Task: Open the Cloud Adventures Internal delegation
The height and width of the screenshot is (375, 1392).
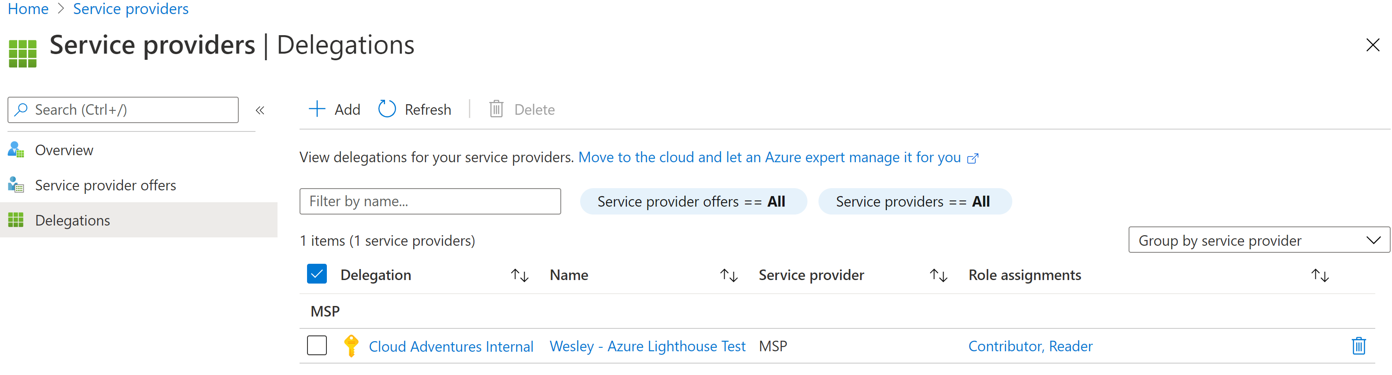Action: click(x=451, y=346)
